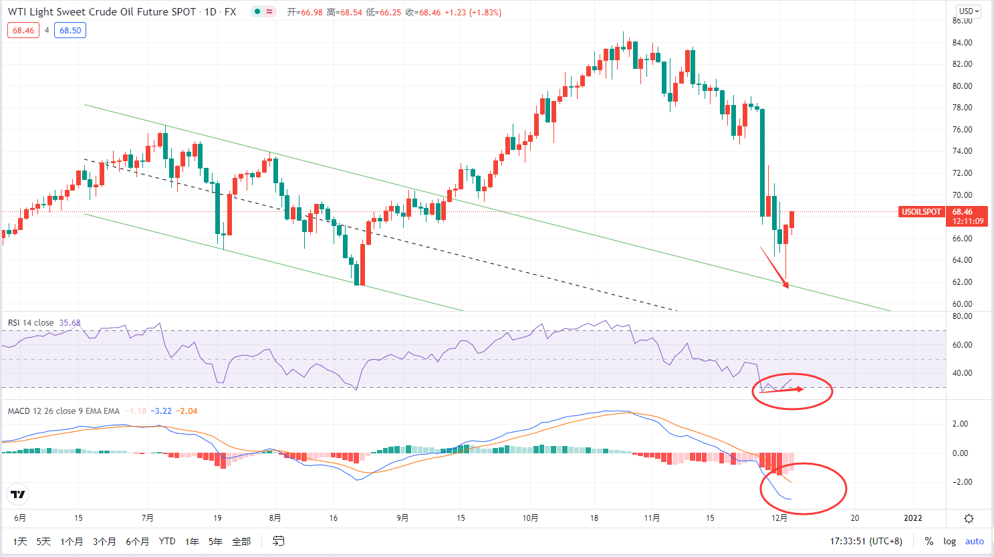
Task: Click the 10月 label on time axis
Action: [x=530, y=518]
